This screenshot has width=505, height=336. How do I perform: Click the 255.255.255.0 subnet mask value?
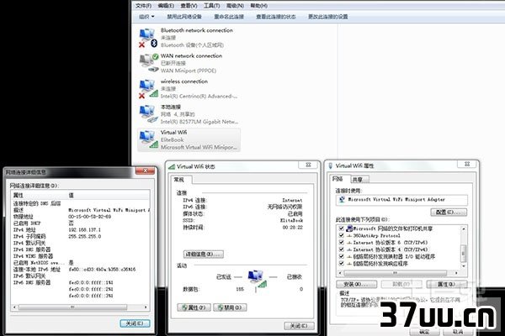click(x=85, y=236)
